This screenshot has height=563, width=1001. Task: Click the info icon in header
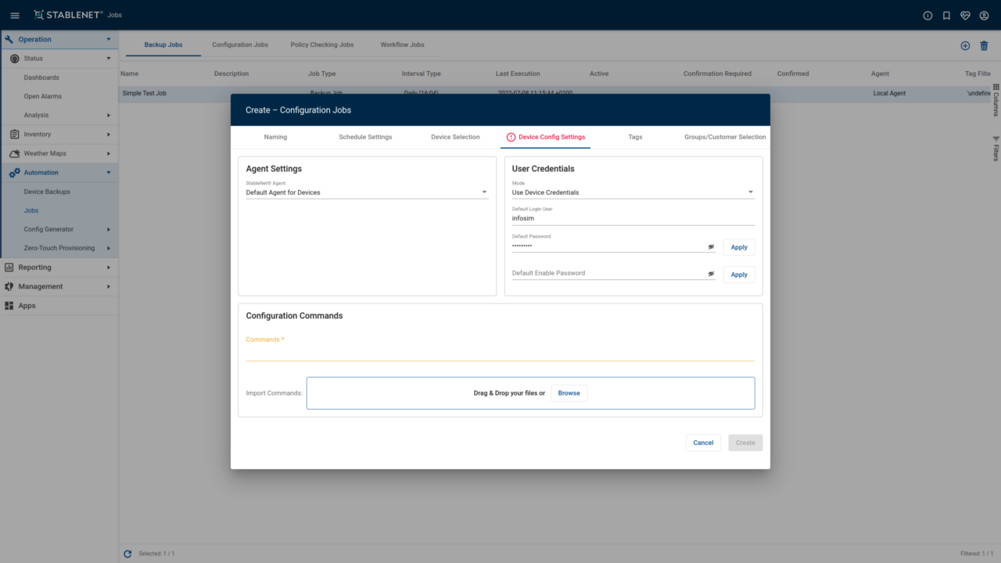point(927,16)
